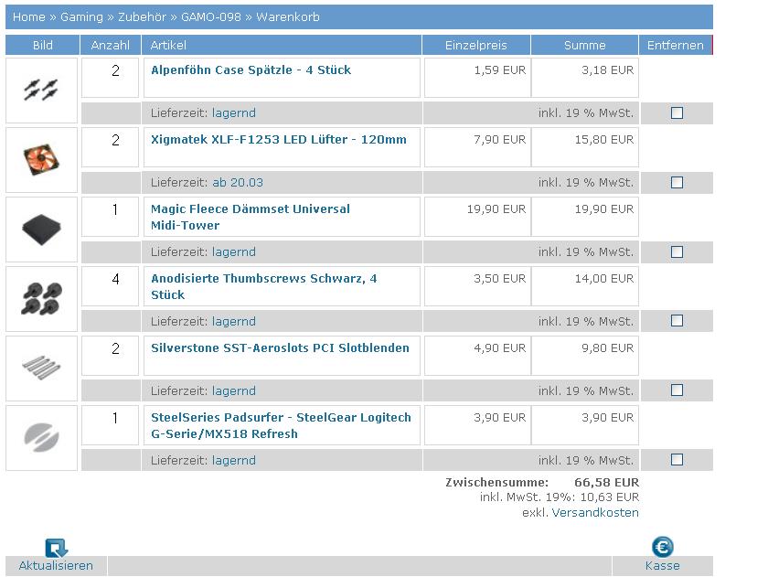The image size is (768, 577).
Task: Open the Anodisierte Thumbscrews thumbnail
Action: click(42, 299)
